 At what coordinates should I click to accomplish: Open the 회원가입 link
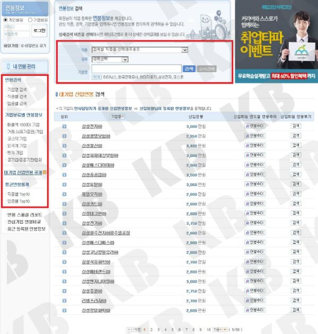point(11,46)
